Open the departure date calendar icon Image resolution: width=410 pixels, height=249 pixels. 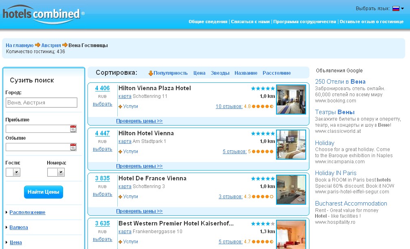(x=73, y=147)
